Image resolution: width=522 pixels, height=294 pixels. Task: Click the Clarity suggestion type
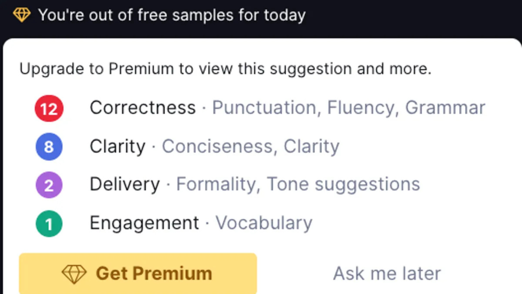coord(311,146)
